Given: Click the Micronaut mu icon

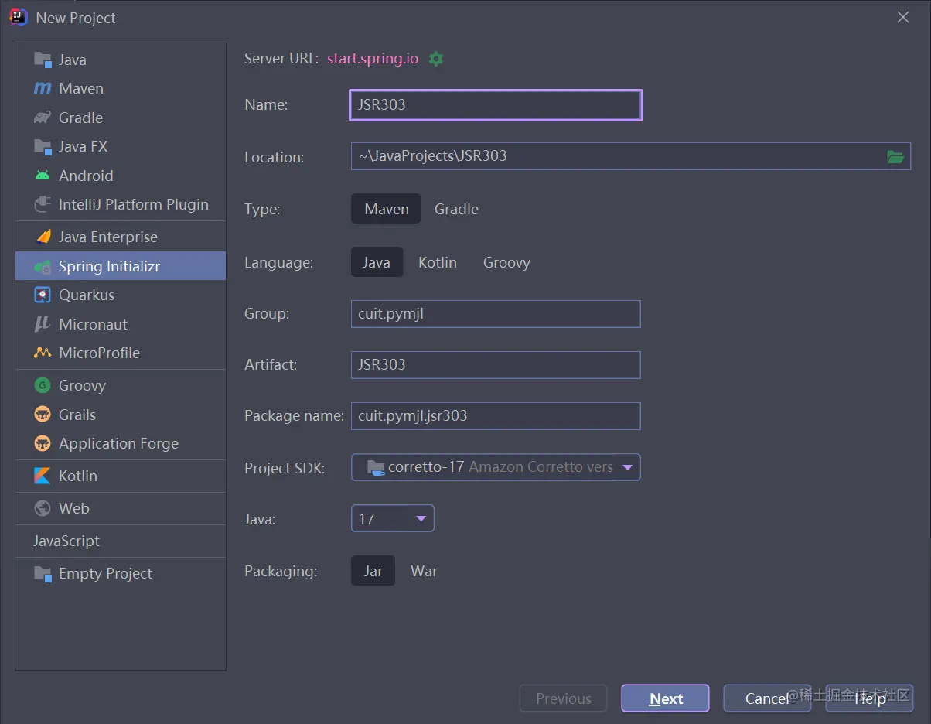Looking at the screenshot, I should (43, 324).
